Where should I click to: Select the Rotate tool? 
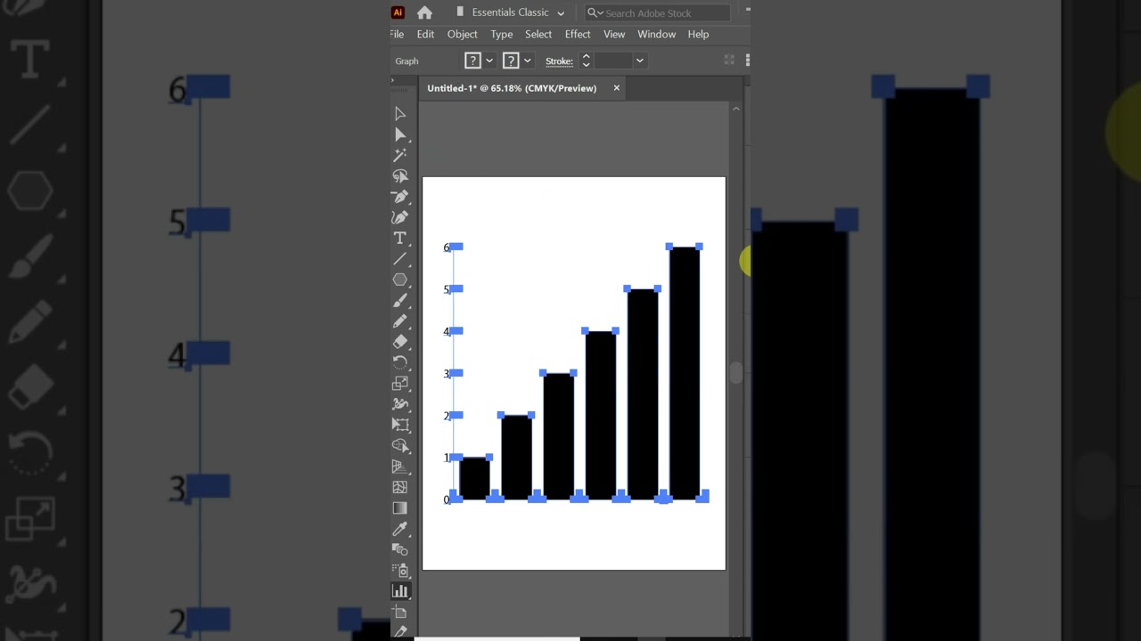pyautogui.click(x=400, y=363)
